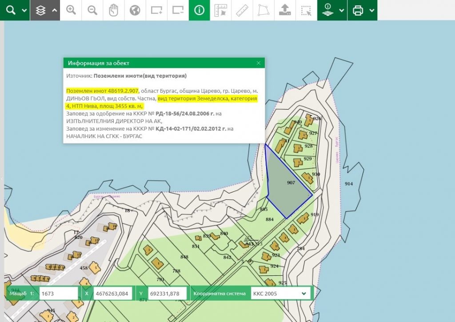Select the pan hand tool
The width and height of the screenshot is (455, 322).
coord(114,10)
